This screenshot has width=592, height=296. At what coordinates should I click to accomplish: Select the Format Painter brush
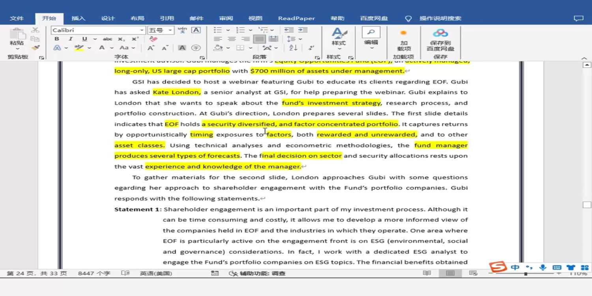(35, 48)
